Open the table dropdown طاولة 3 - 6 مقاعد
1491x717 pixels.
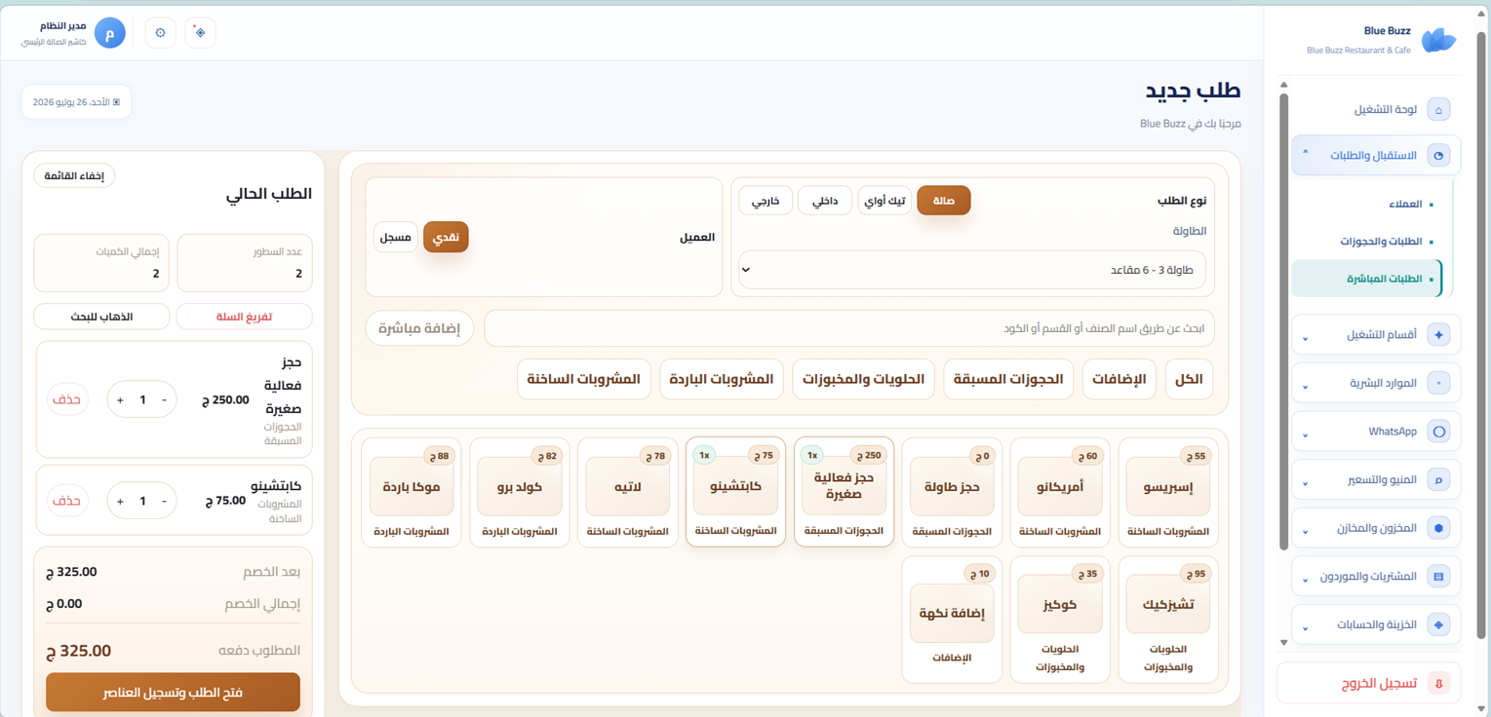coord(972,270)
